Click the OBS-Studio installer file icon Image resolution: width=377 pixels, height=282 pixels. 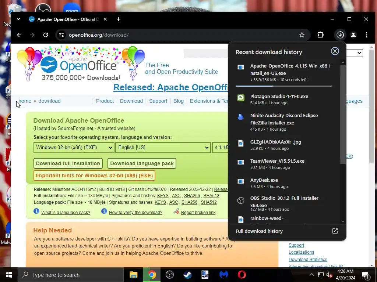[241, 200]
